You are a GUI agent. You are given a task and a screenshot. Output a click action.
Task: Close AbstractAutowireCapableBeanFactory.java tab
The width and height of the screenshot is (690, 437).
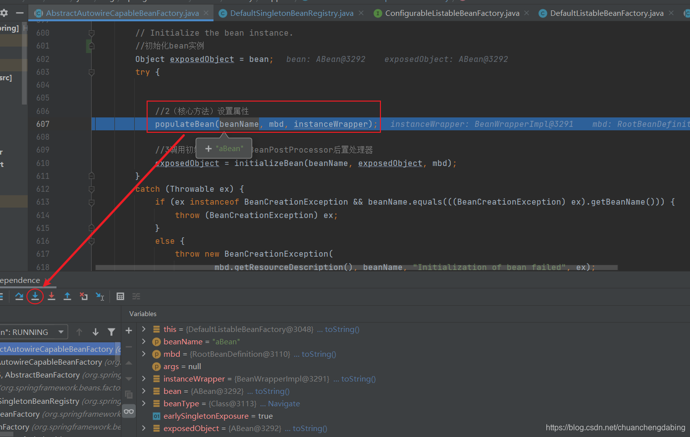point(206,13)
